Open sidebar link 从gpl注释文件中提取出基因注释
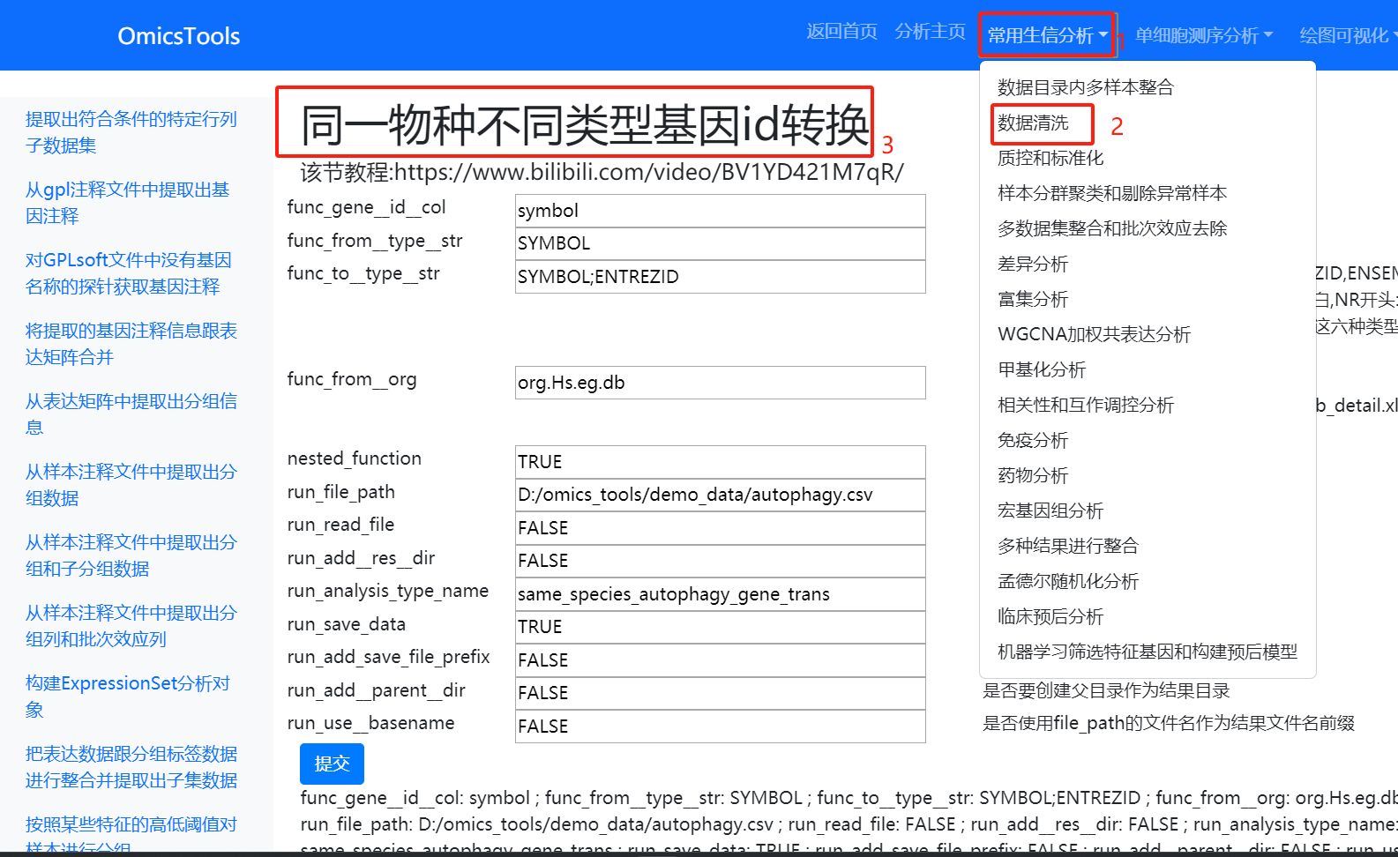This screenshot has height=857, width=1398. coord(127,203)
